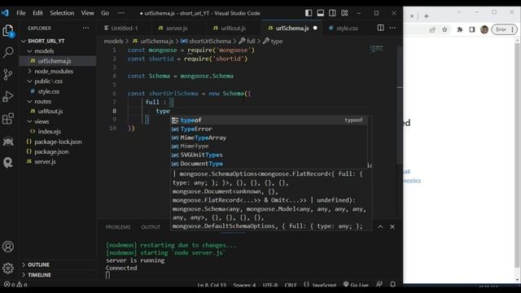521x293 pixels.
Task: Open Source Control view
Action: [7, 74]
